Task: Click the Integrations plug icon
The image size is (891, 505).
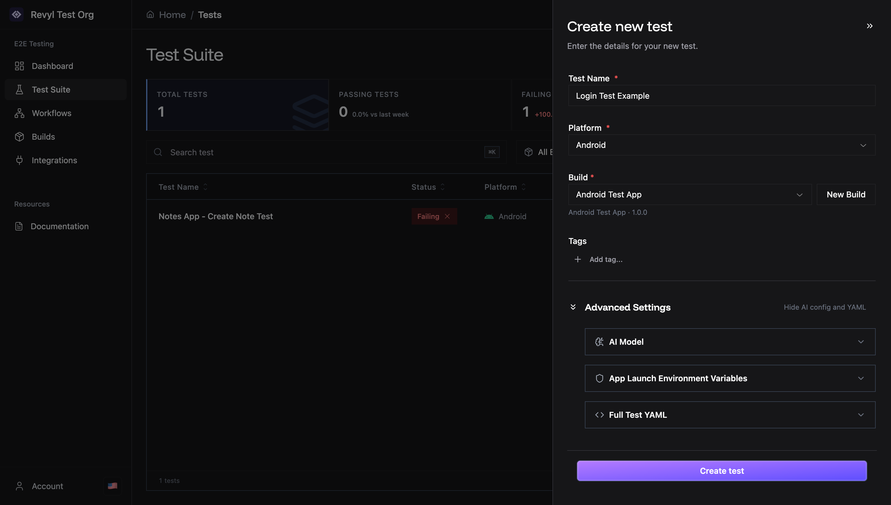Action: pos(19,160)
